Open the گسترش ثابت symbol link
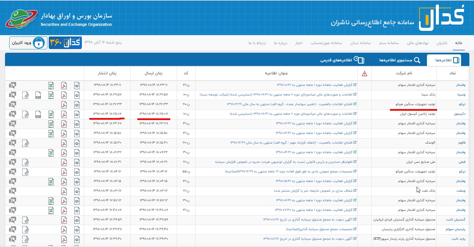474x247 pixels. pos(456,220)
